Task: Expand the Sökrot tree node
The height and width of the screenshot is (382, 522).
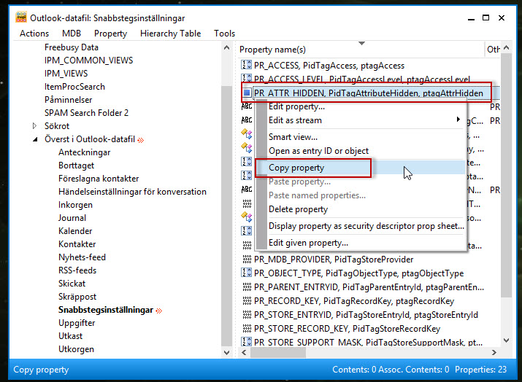Action: [x=34, y=126]
